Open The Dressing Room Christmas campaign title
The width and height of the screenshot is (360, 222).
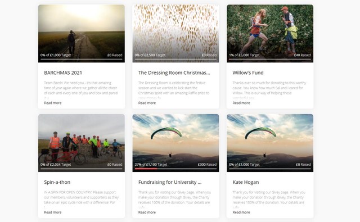click(x=174, y=73)
